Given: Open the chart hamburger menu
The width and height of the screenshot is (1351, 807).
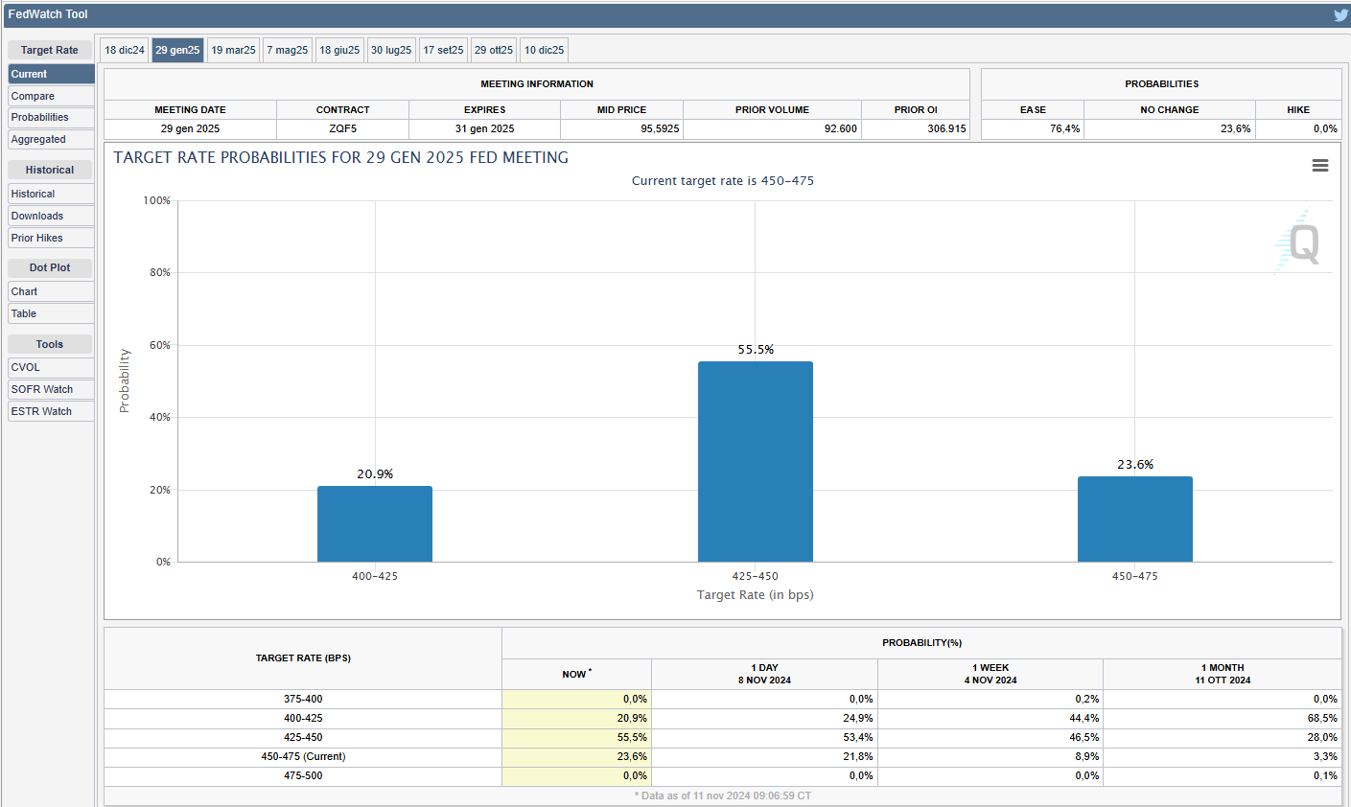Looking at the screenshot, I should coord(1320,166).
